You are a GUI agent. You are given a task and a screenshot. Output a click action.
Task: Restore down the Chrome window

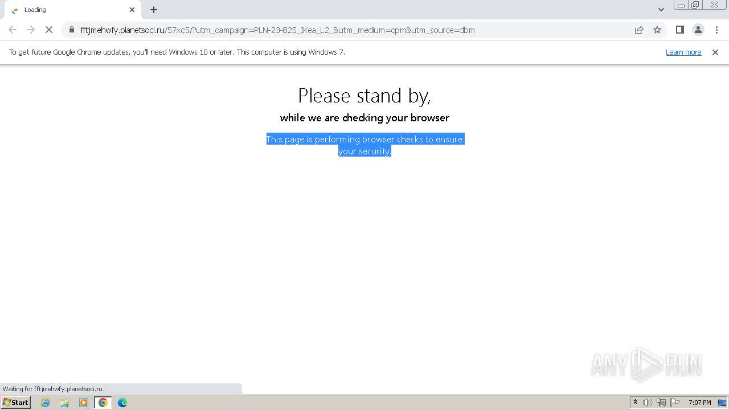click(695, 5)
